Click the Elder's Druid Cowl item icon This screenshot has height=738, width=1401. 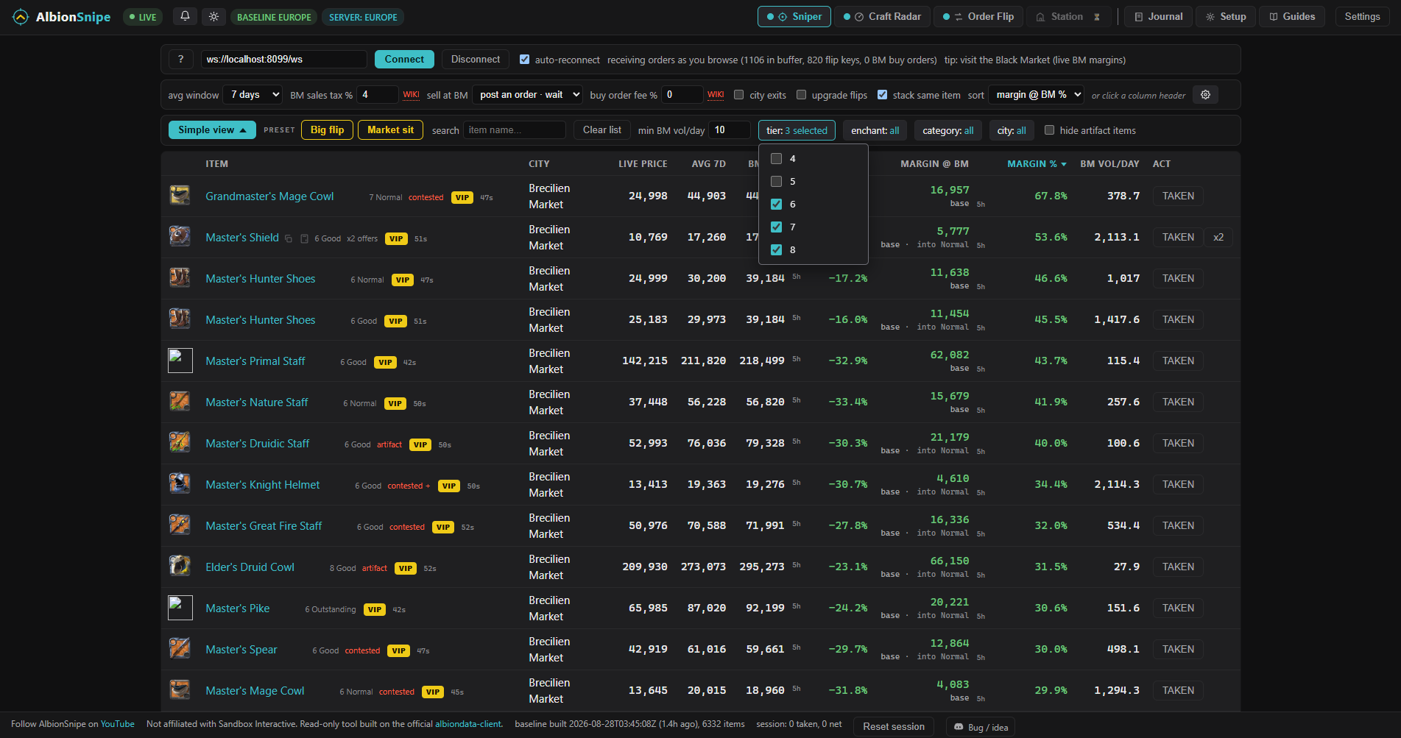pos(180,567)
